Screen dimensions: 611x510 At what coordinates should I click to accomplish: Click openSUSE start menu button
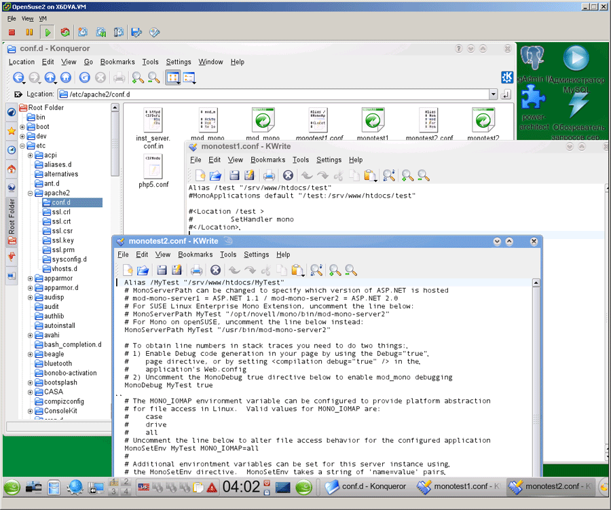[12, 487]
